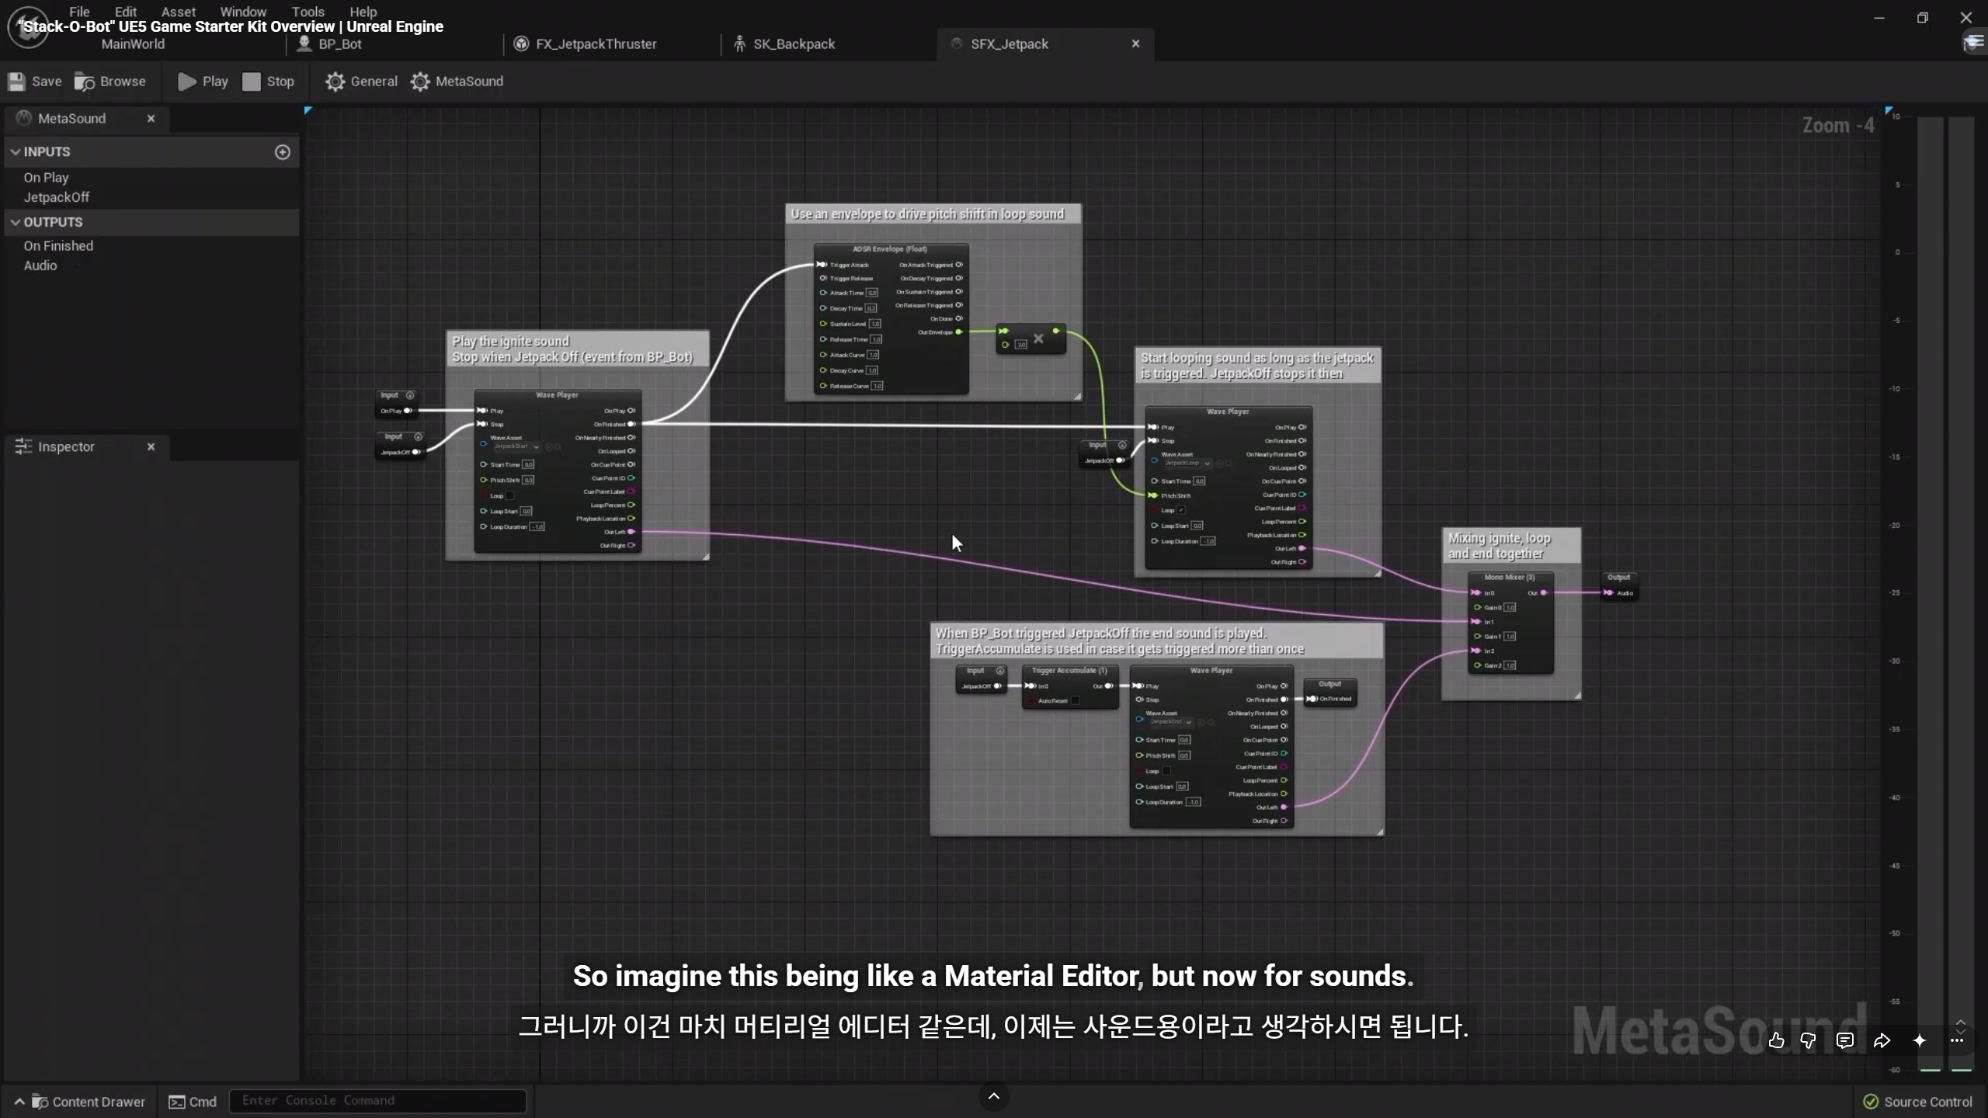This screenshot has height=1118, width=1988.
Task: Select On Finished in the Outputs list
Action: [58, 246]
